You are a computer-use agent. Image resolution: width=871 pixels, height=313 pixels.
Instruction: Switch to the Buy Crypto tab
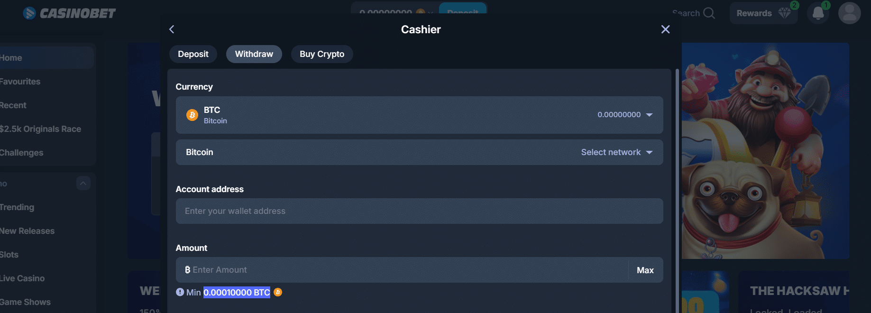(321, 54)
